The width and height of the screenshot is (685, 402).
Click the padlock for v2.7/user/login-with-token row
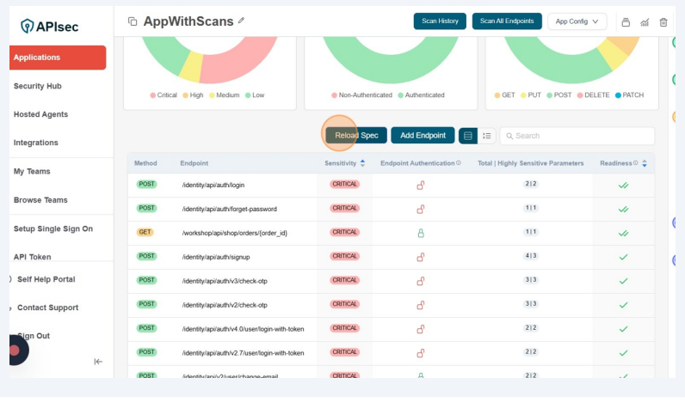(x=420, y=353)
